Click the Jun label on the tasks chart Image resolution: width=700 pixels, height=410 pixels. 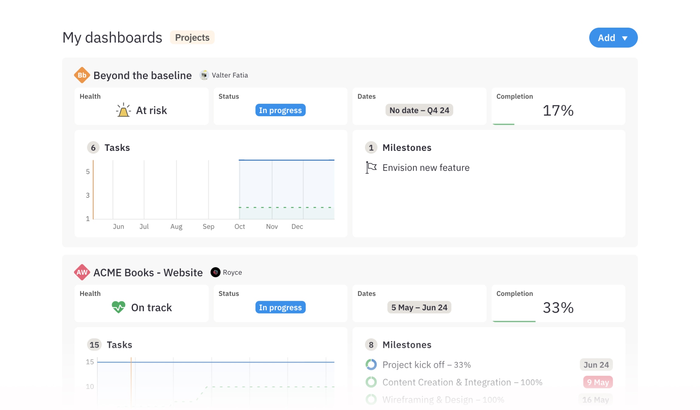pyautogui.click(x=118, y=227)
